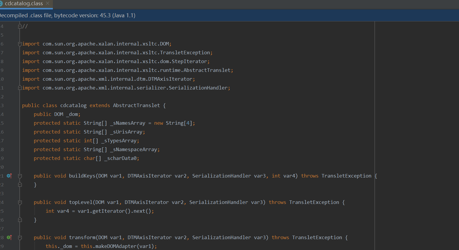
Task: Click the _sTypesArray field name
Action: point(119,141)
